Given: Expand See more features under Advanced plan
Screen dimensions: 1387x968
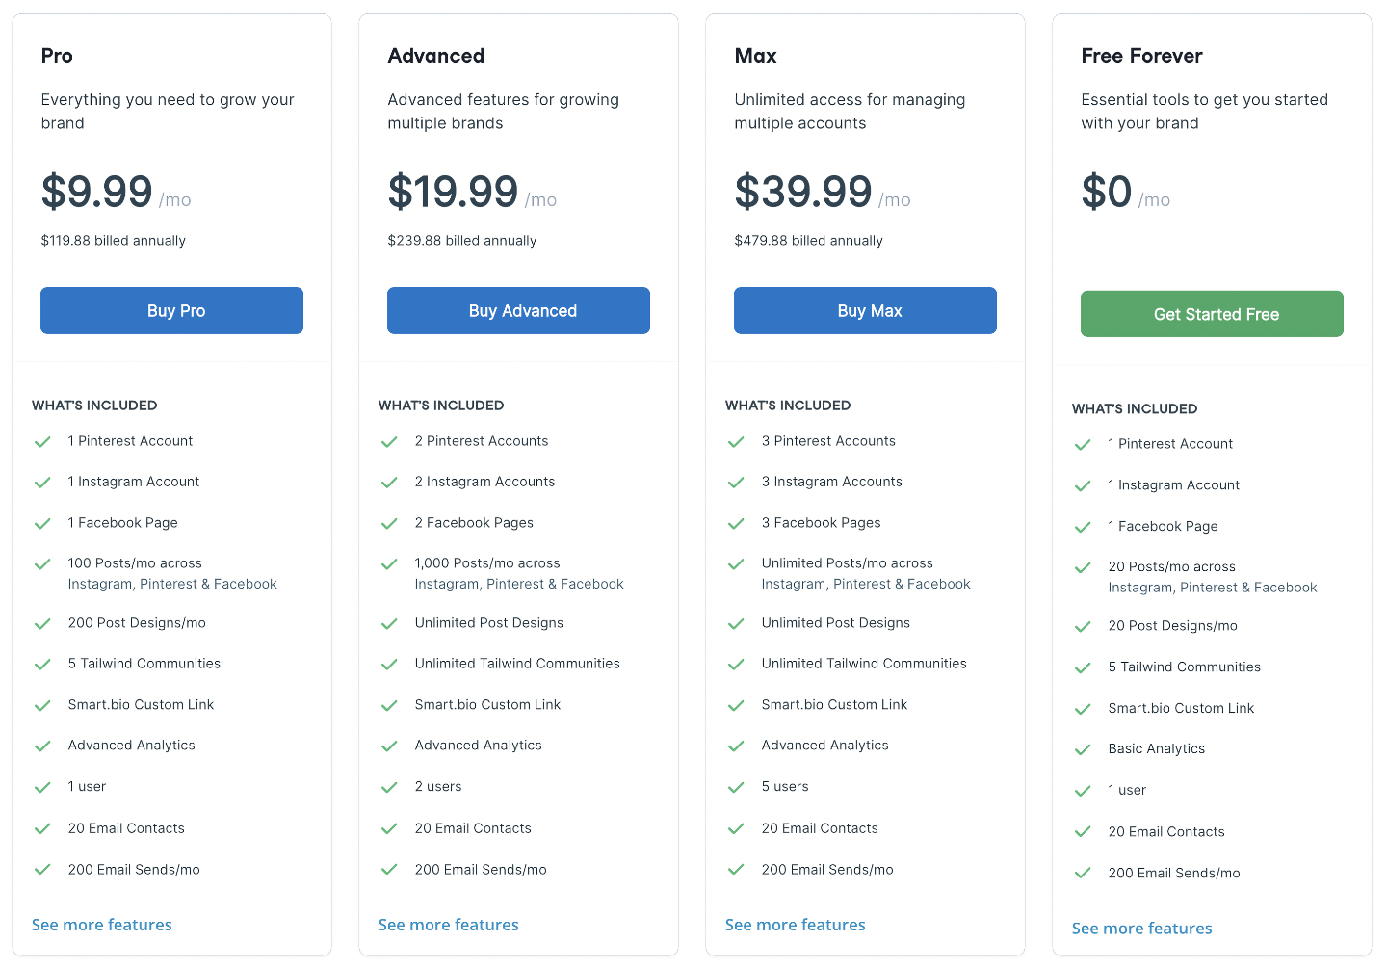Looking at the screenshot, I should point(449,925).
